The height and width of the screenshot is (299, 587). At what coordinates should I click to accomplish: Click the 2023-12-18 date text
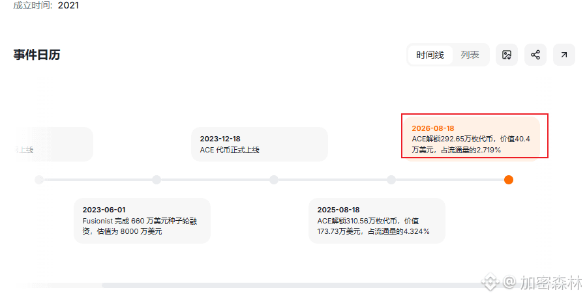[x=220, y=139]
